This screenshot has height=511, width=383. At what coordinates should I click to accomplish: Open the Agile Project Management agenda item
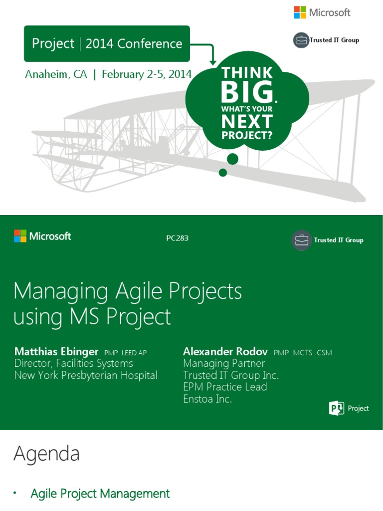pyautogui.click(x=100, y=494)
